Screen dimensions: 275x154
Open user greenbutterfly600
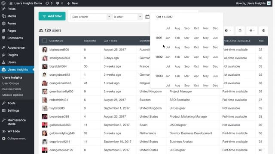tap(61, 91)
